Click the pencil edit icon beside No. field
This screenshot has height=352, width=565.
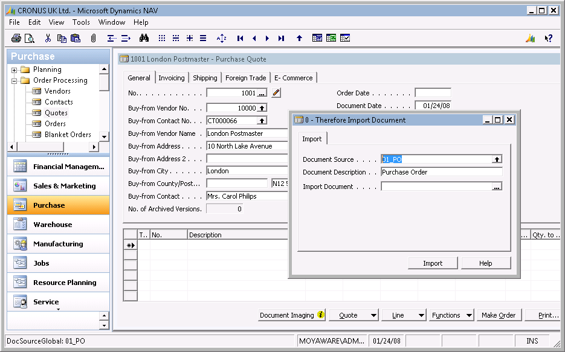click(276, 93)
